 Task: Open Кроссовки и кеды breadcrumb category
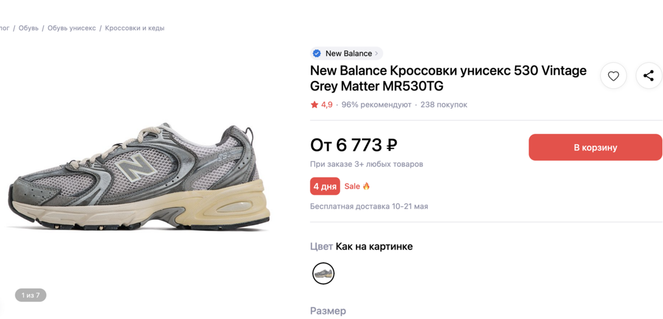point(134,28)
